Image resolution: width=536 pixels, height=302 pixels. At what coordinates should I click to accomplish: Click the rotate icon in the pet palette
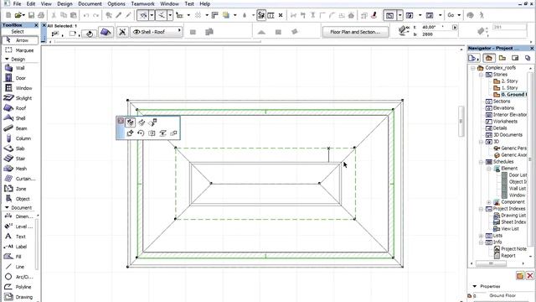pyautogui.click(x=141, y=133)
